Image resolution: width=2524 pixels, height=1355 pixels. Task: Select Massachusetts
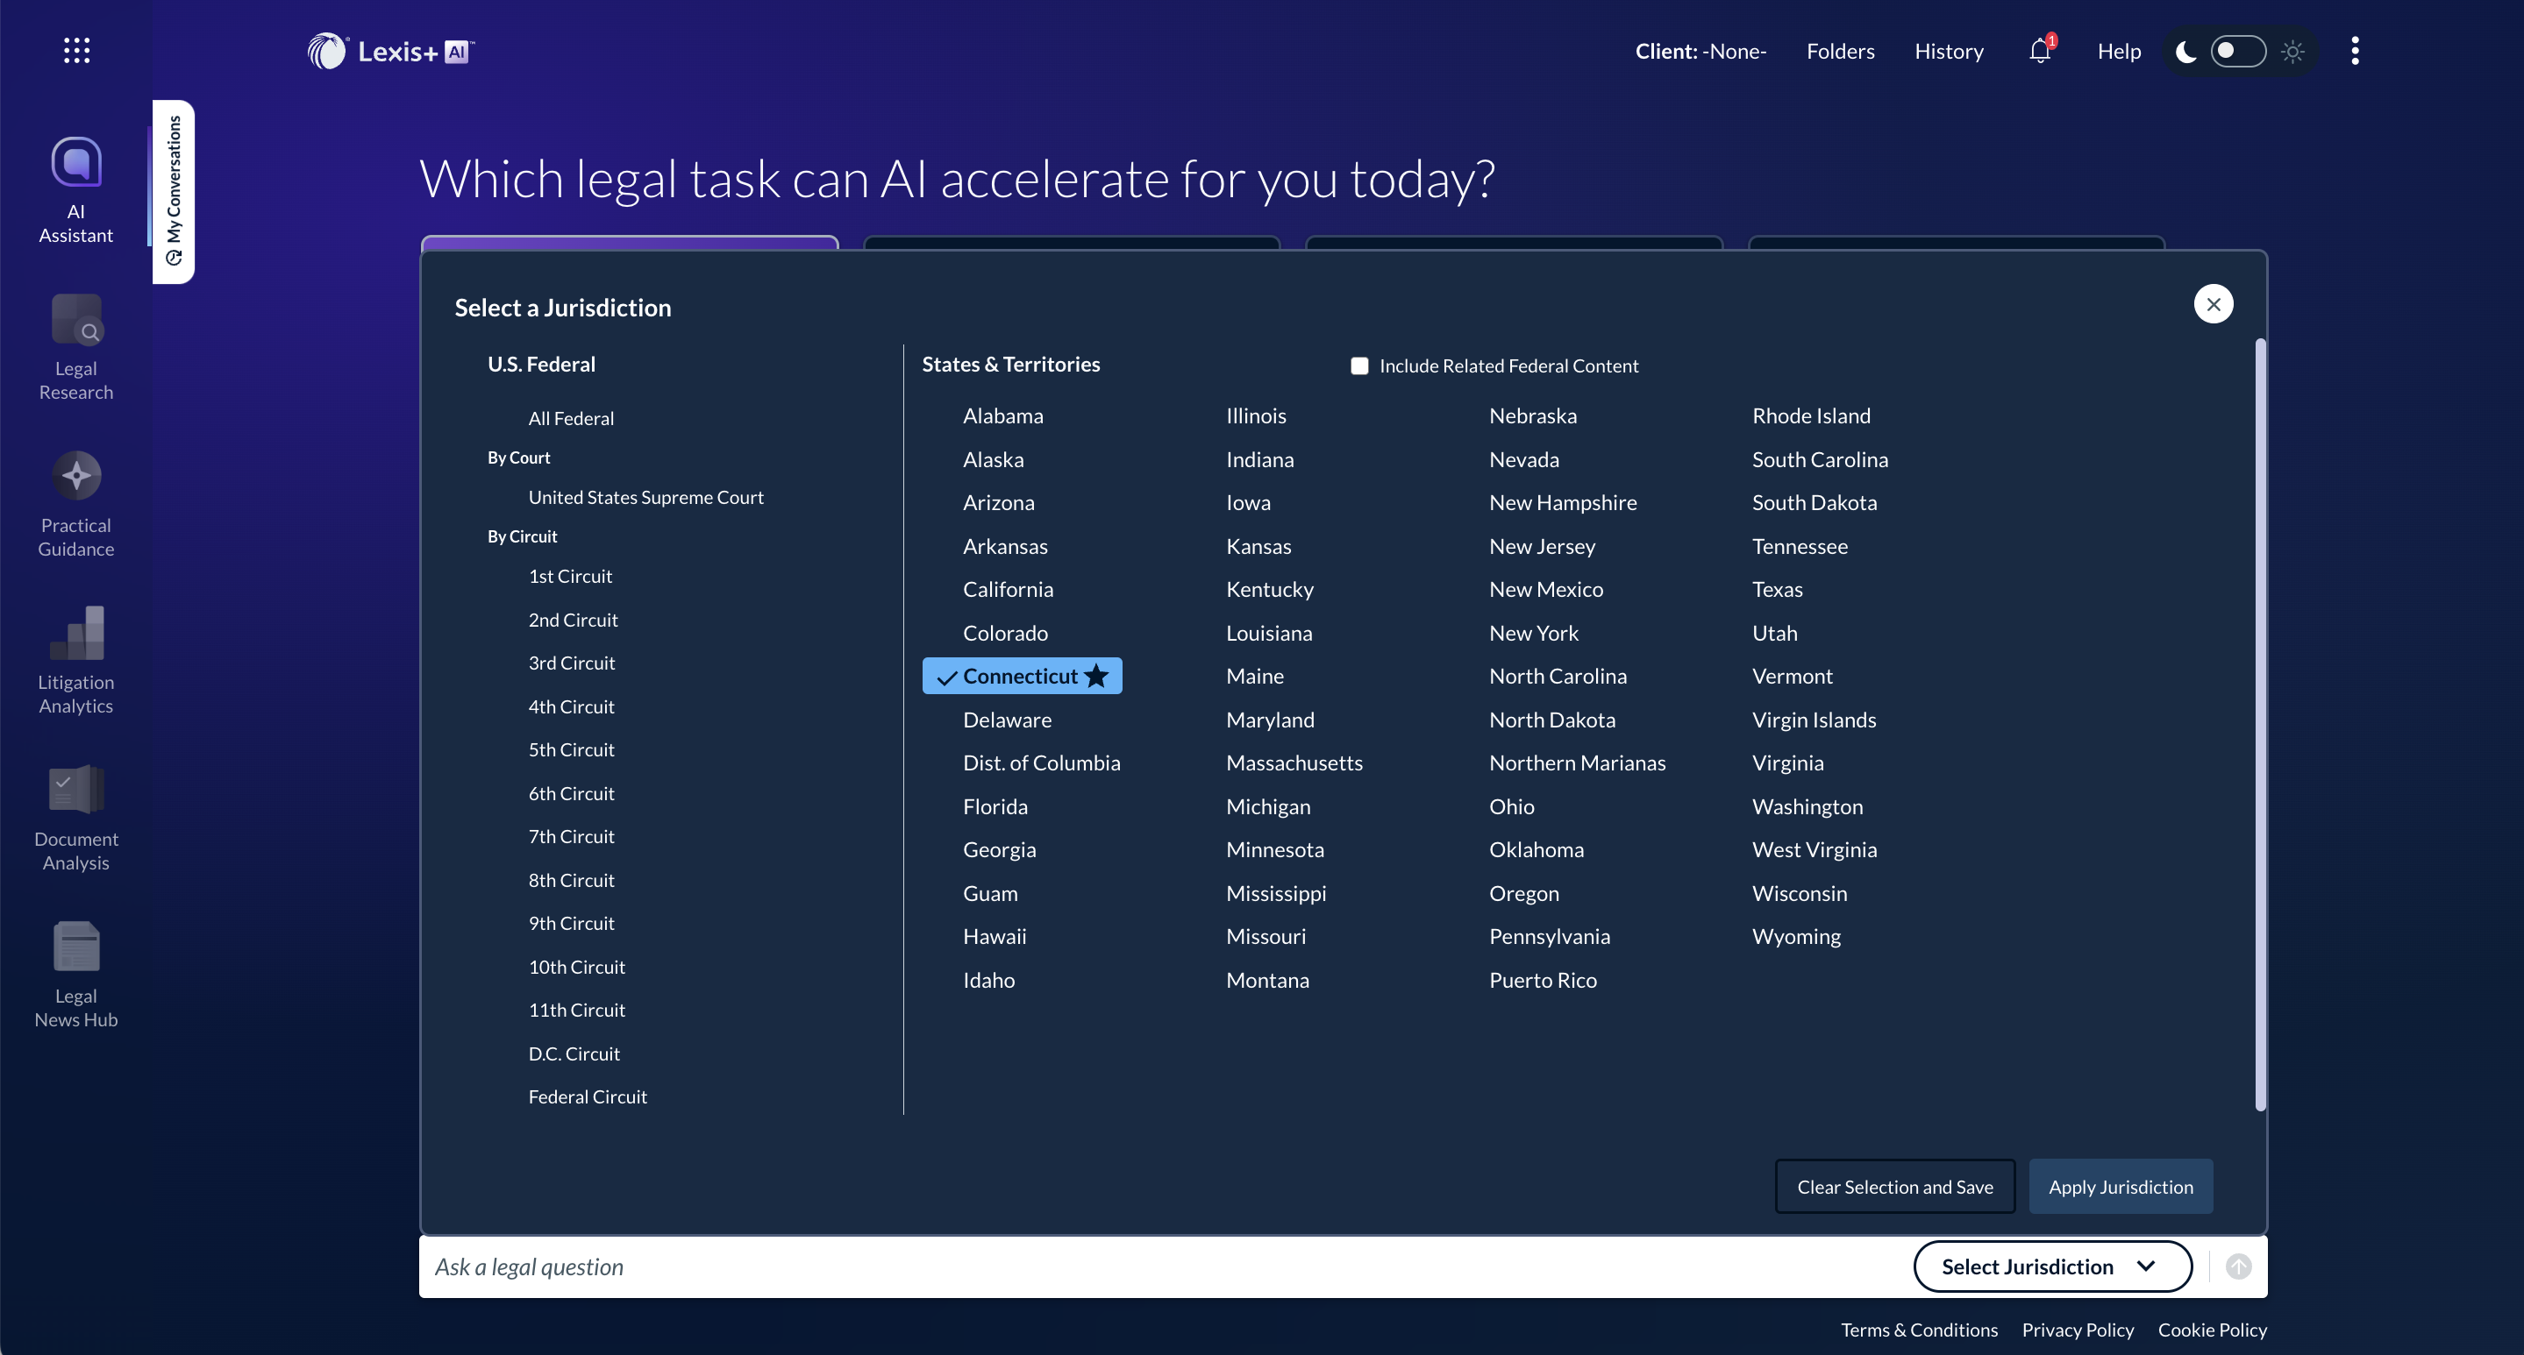coord(1294,763)
